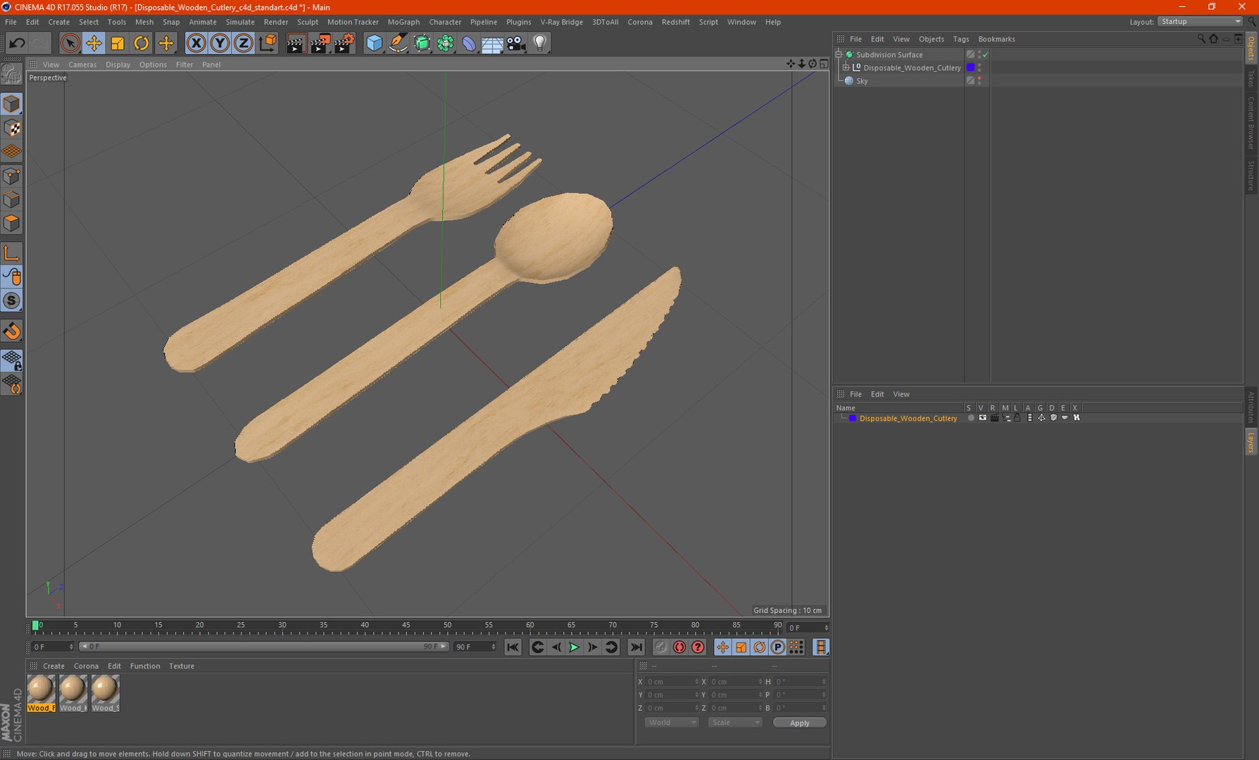The width and height of the screenshot is (1259, 760).
Task: Click the X position input field
Action: click(x=672, y=682)
